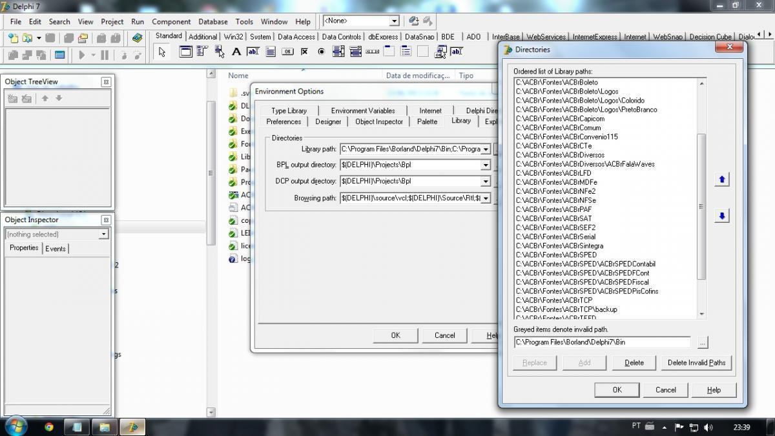775x436 pixels.
Task: Select the ScrollBar component icon
Action: [372, 52]
